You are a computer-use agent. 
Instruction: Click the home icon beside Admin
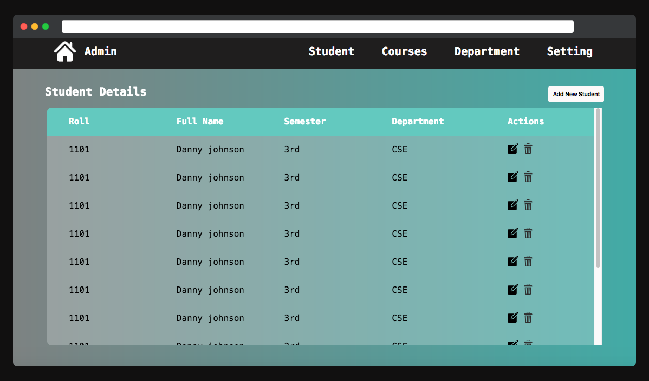click(x=64, y=51)
